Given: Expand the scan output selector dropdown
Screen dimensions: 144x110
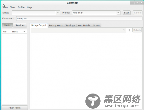Looking at the screenshot, I should coord(79,30).
